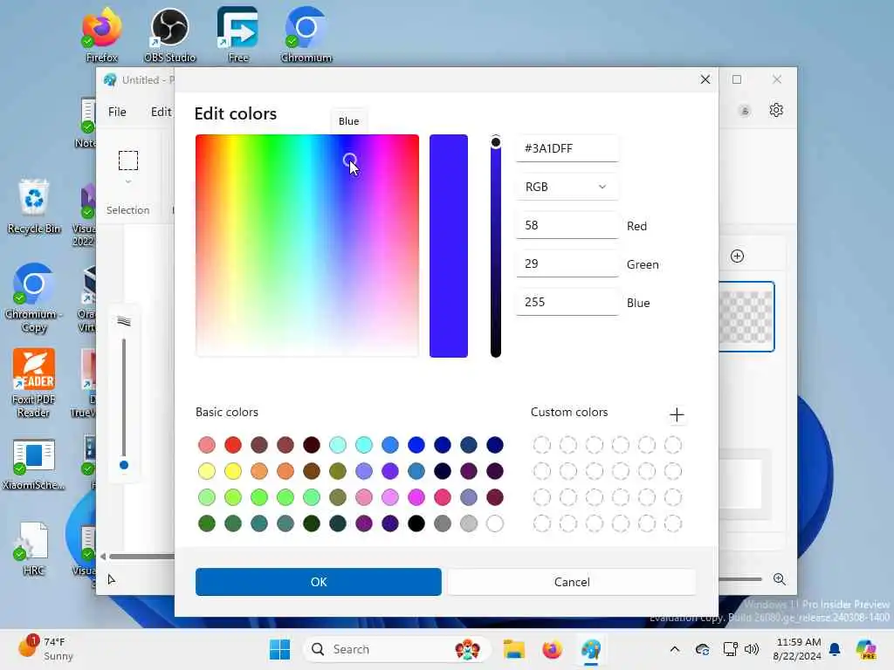
Task: Click the Blue value field showing 255
Action: coord(567,302)
